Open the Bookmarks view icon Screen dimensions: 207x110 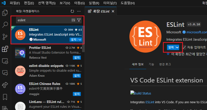(x=5, y=97)
